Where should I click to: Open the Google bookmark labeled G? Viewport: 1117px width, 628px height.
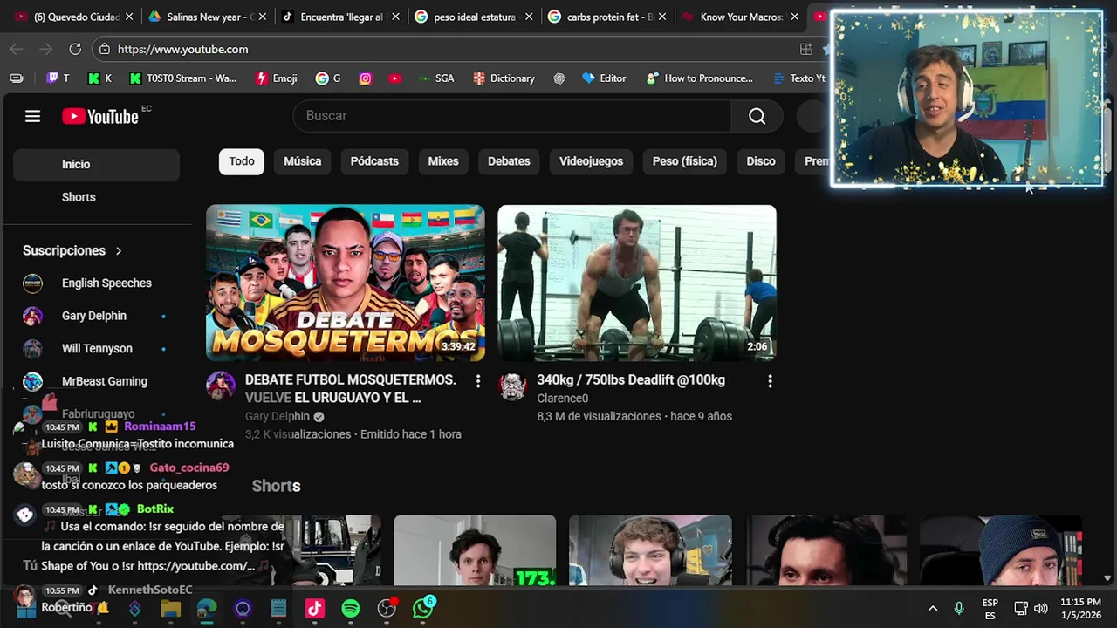(328, 78)
